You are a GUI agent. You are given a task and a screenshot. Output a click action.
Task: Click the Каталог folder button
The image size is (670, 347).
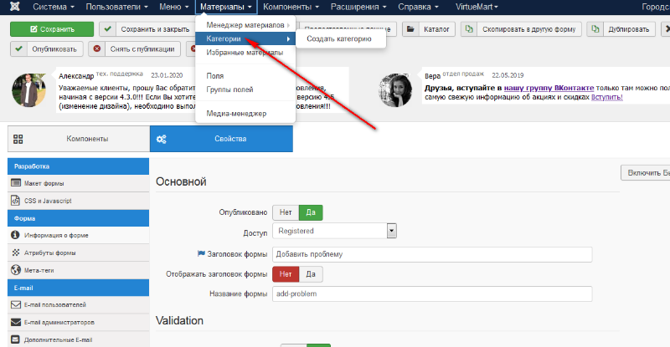[x=428, y=29]
